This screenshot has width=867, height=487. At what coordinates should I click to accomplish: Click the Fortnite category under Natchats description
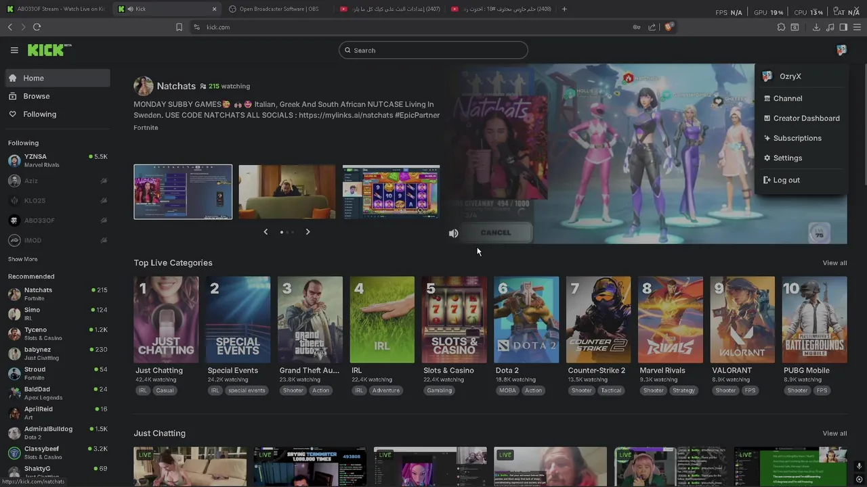point(146,128)
